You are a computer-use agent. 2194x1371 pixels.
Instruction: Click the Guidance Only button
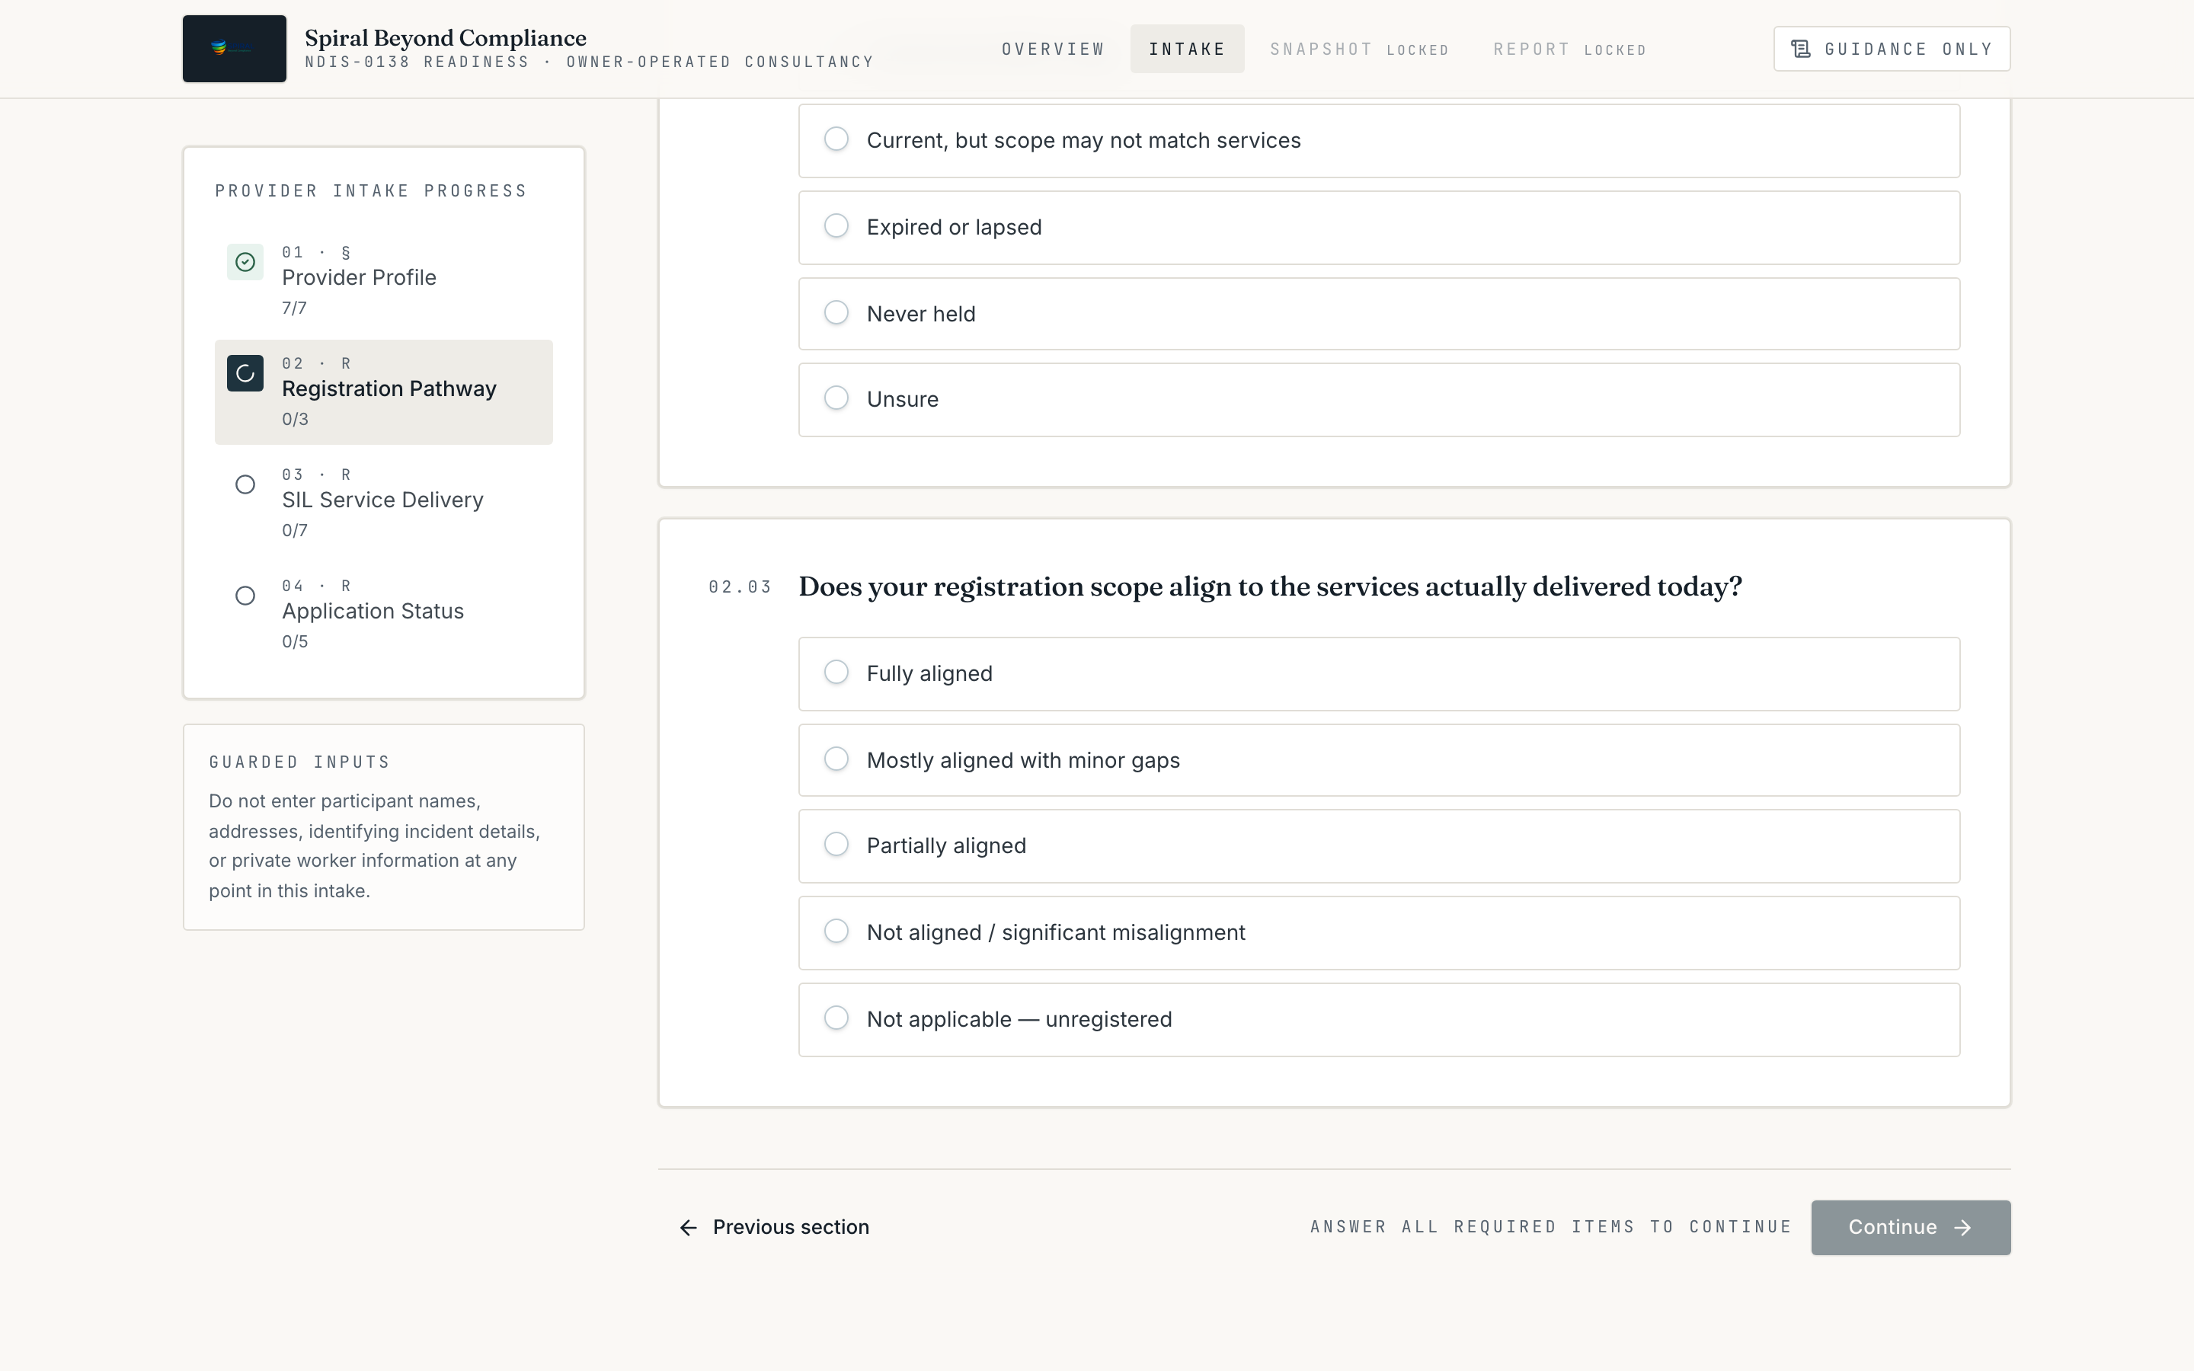click(1892, 49)
